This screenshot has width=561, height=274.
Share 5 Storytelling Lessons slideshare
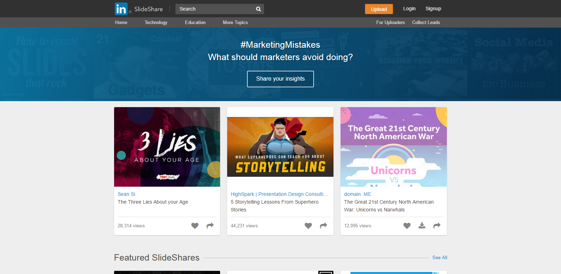click(324, 226)
